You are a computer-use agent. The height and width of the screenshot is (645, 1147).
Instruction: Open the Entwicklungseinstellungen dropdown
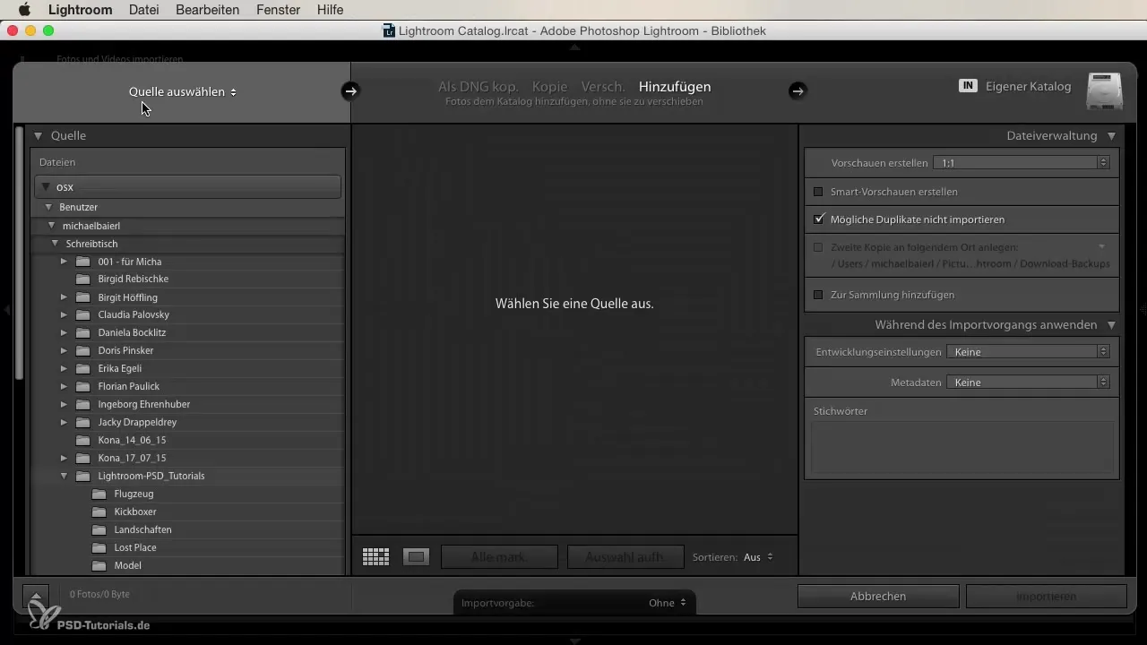(1029, 352)
